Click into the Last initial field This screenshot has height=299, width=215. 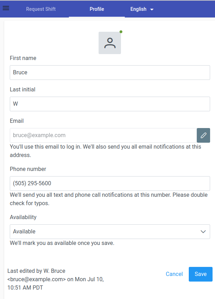coord(110,104)
